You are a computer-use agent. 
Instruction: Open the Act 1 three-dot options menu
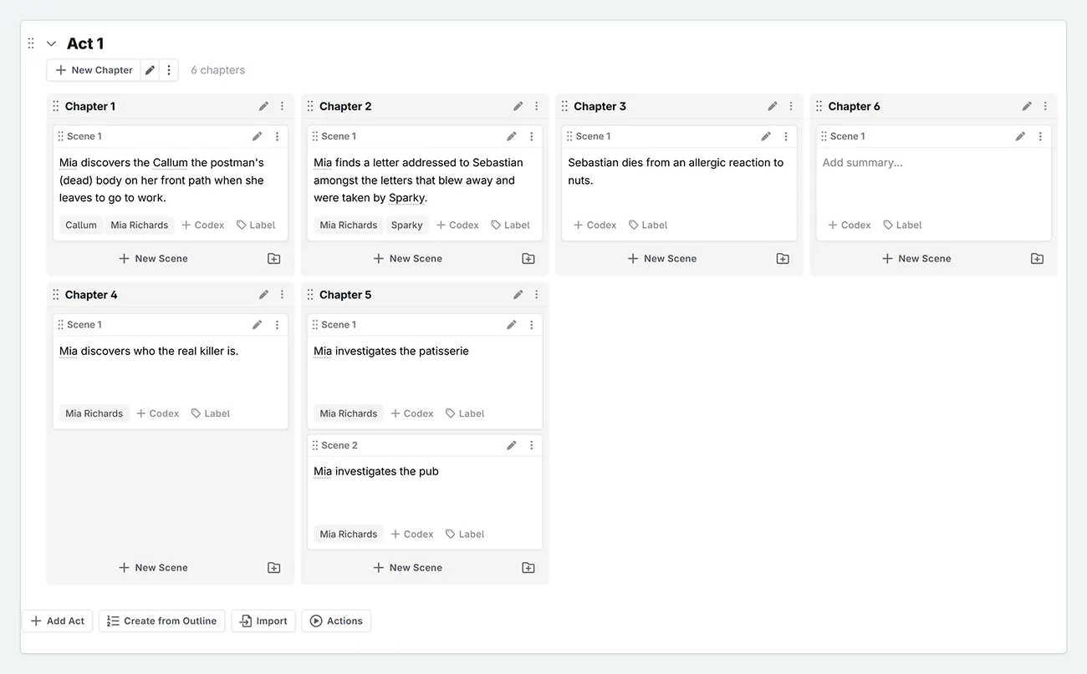[169, 70]
